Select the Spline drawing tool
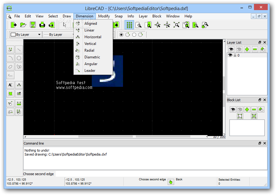 [19, 67]
